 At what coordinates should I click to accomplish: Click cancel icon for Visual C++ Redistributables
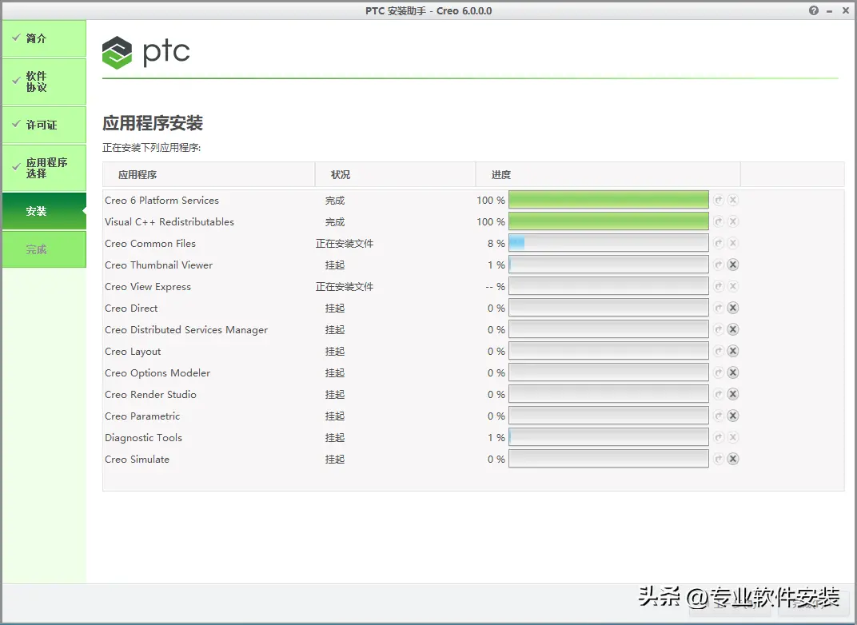(x=733, y=222)
